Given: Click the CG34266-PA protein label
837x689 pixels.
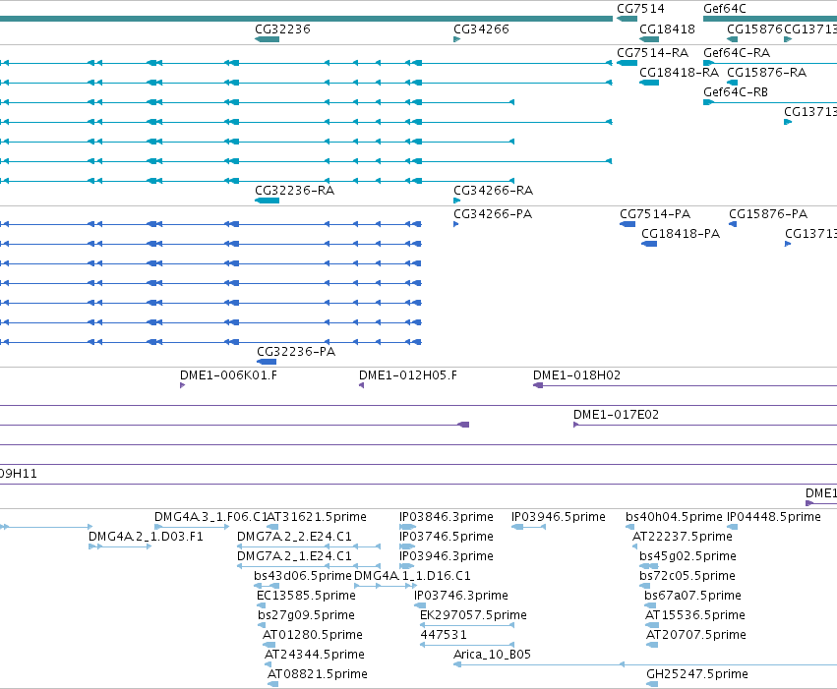Looking at the screenshot, I should point(493,214).
